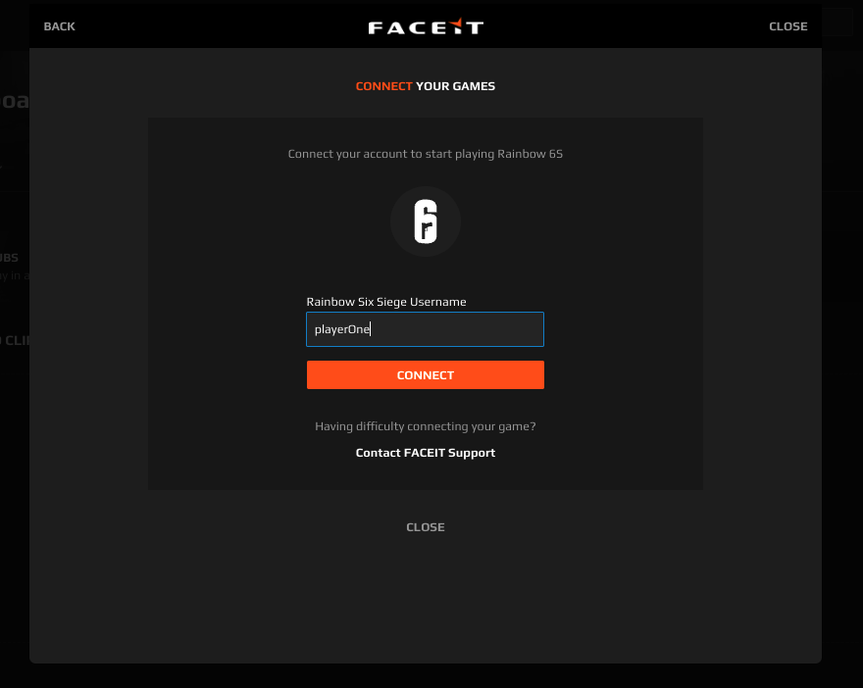
Task: Click the circular R6 emblem above the username field
Action: pyautogui.click(x=426, y=221)
